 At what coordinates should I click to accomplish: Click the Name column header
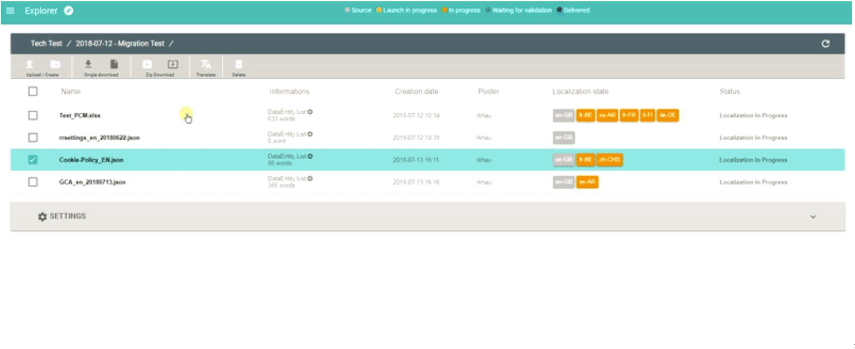[71, 91]
